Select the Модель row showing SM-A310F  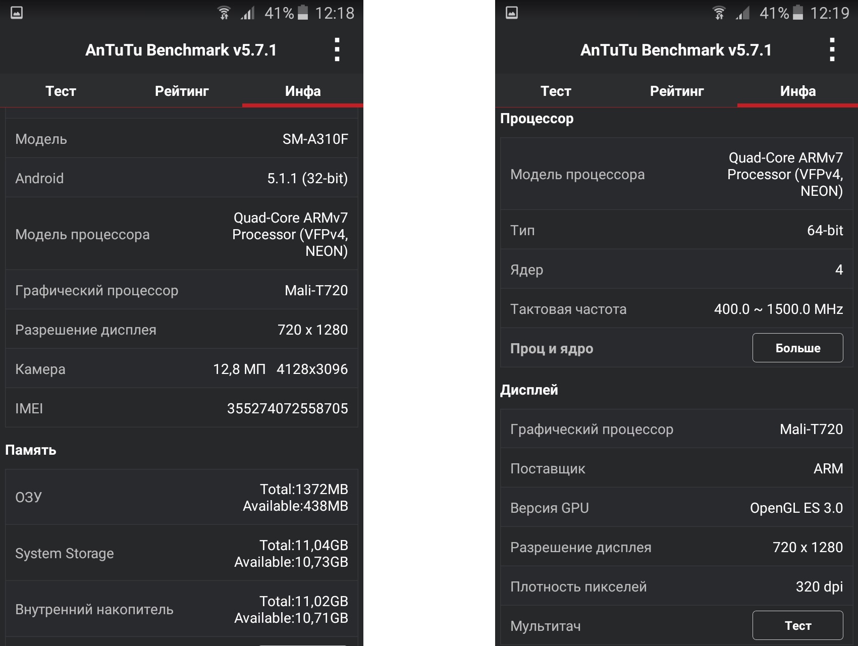click(182, 139)
